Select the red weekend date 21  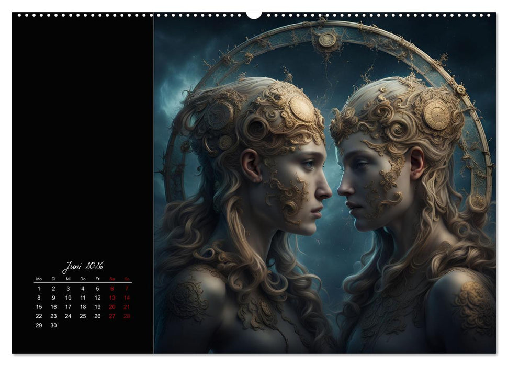pos(127,306)
